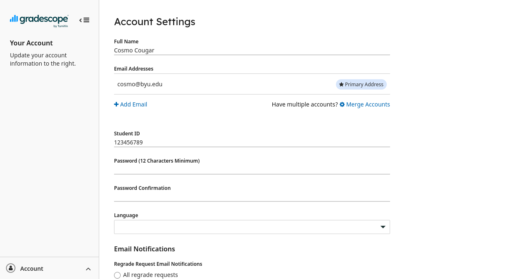The height and width of the screenshot is (279, 526).
Task: Click the plus icon beside Add Email
Action: point(116,104)
